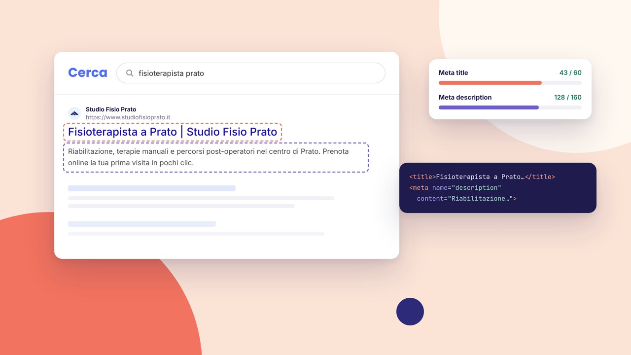Click the Studio Fisio Prato site name
Screen dimensions: 631x355
click(111, 109)
